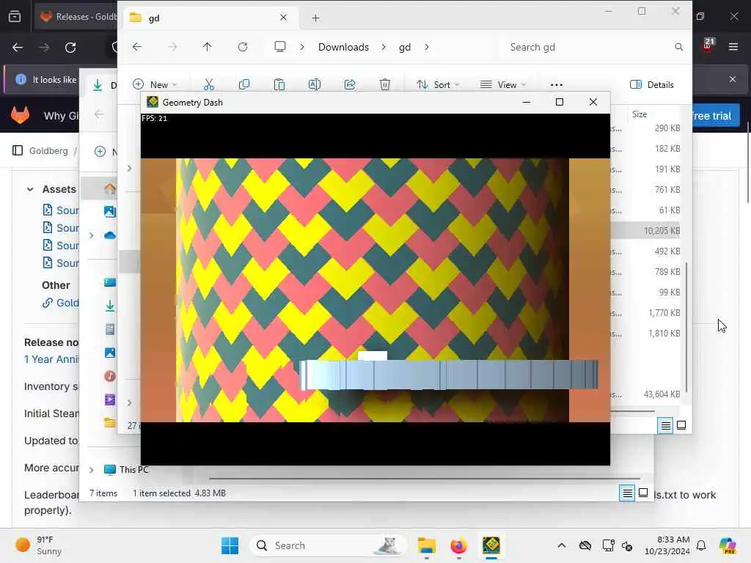Click the Geometry Dash window title icon
This screenshot has height=563, width=751.
pyautogui.click(x=153, y=102)
